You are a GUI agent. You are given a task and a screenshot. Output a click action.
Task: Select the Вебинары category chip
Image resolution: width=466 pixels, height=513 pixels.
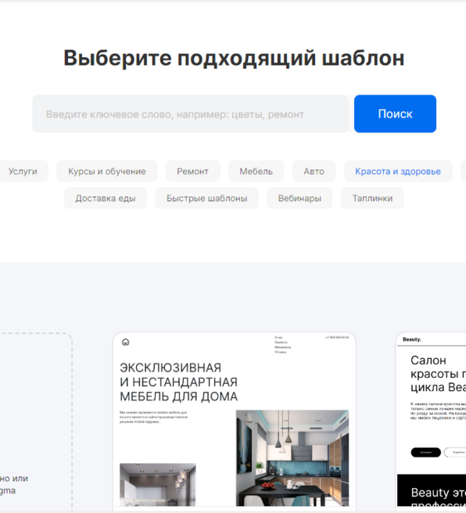tap(299, 198)
